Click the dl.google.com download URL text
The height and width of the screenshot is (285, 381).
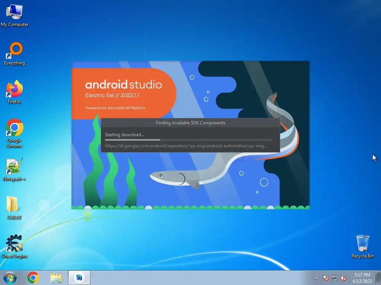point(186,145)
